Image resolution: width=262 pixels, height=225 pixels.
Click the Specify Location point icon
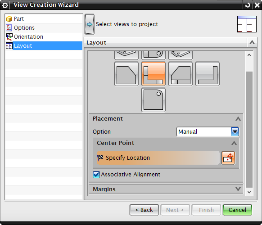[228, 158]
